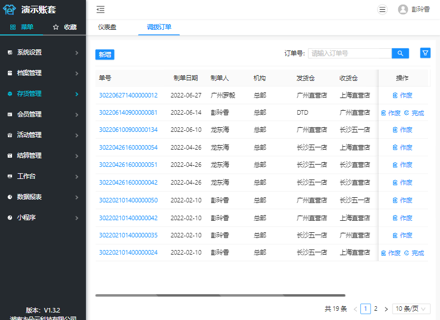
Task: Open order link 30220627140000012
Action: (x=128, y=95)
